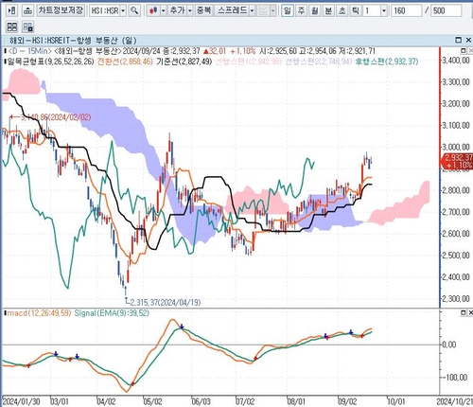Click the panel collapse arrow icon at far left

pyautogui.click(x=12, y=10)
